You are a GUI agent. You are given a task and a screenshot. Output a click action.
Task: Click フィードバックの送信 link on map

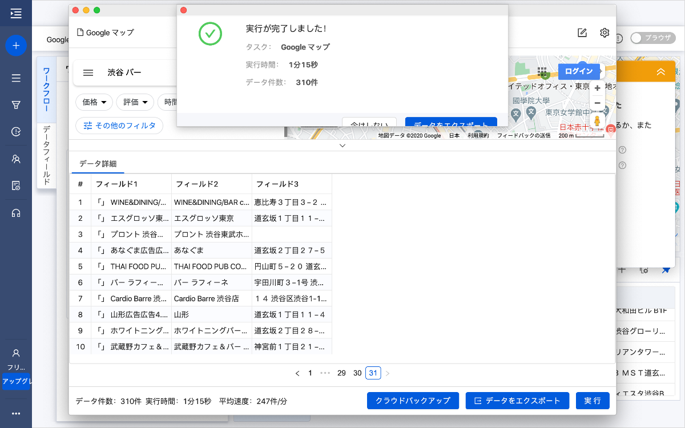[x=523, y=136]
